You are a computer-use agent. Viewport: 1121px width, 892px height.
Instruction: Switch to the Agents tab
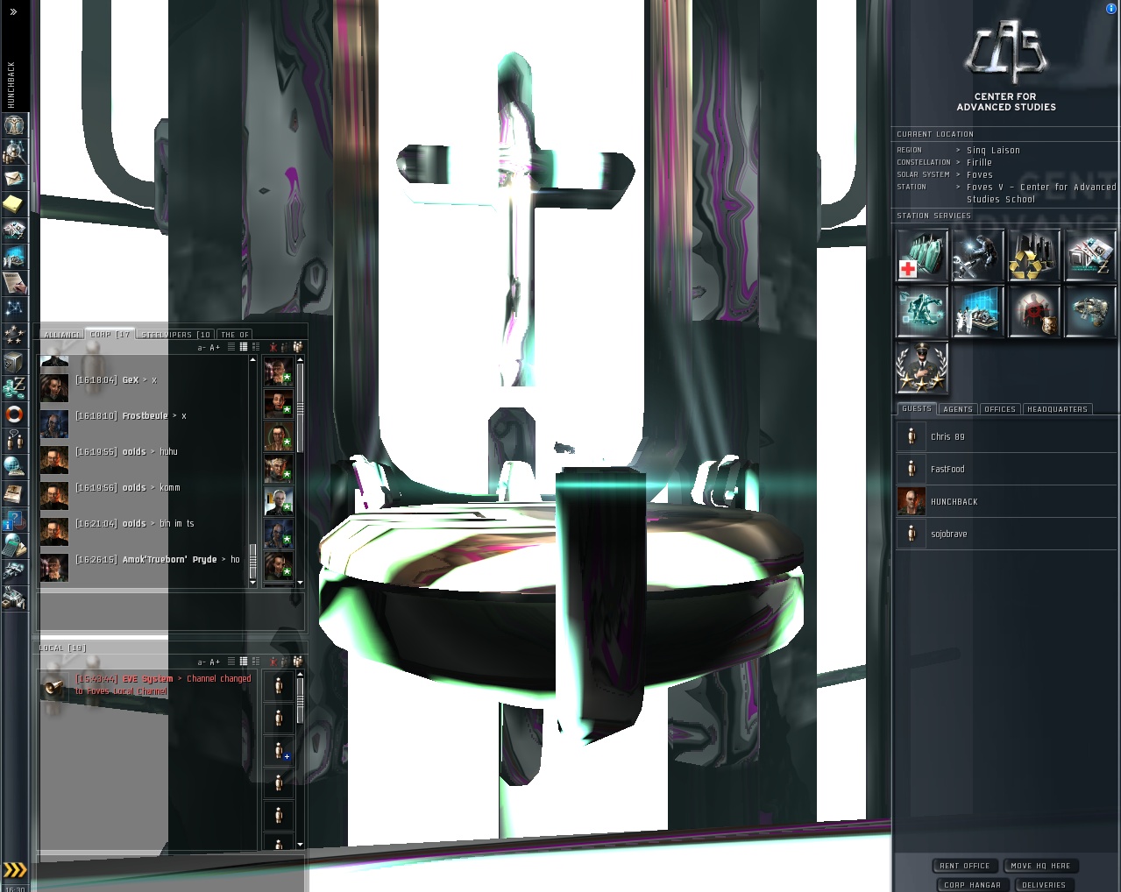(x=958, y=409)
